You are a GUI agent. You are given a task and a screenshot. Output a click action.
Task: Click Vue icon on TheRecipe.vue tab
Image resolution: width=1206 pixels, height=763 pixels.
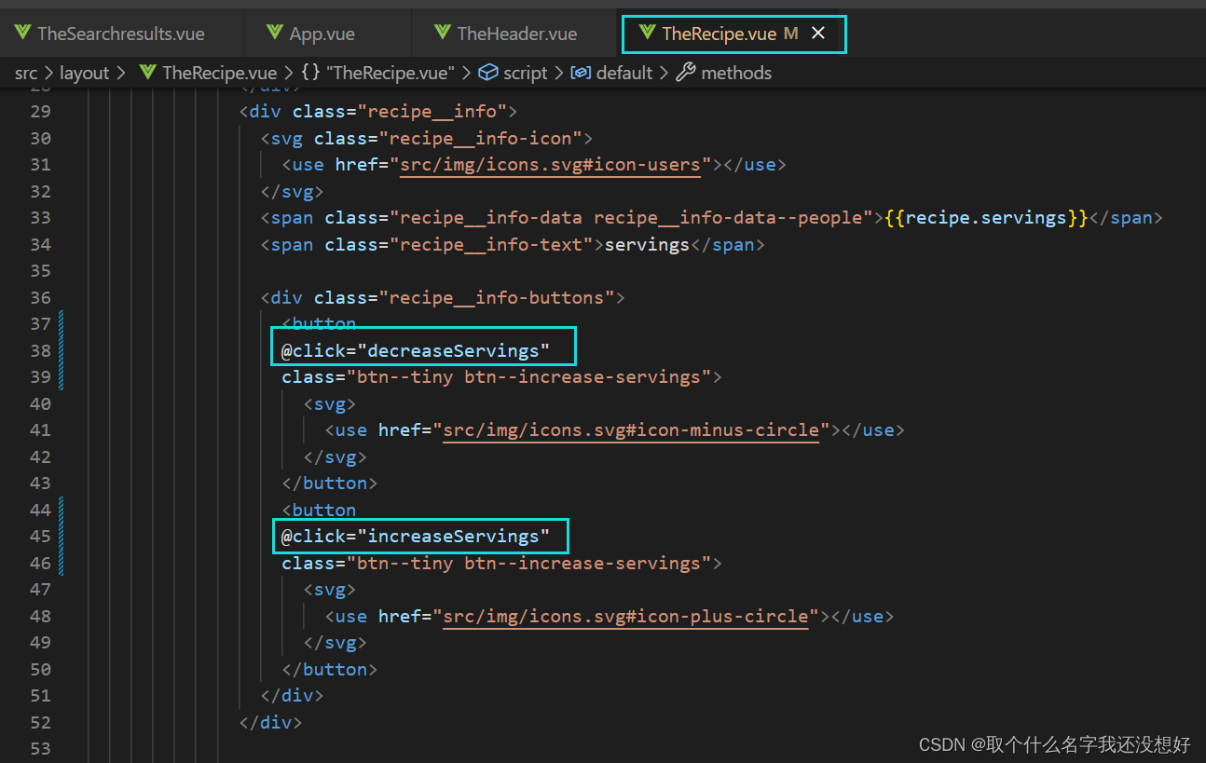point(647,34)
